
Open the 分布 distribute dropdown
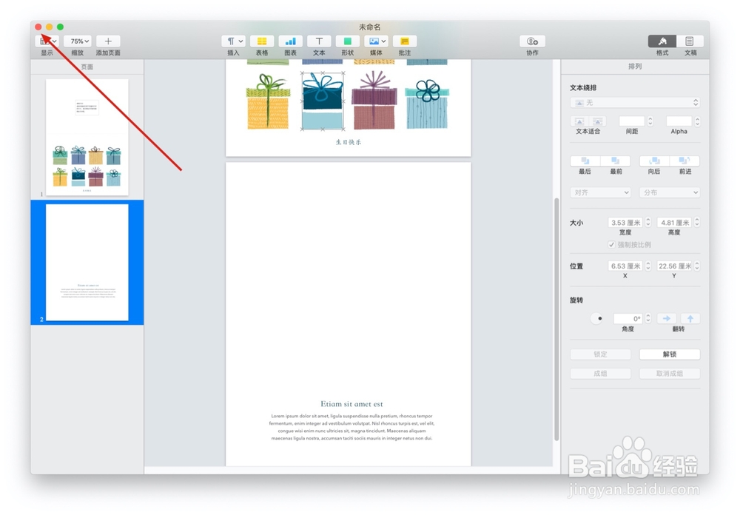(670, 192)
